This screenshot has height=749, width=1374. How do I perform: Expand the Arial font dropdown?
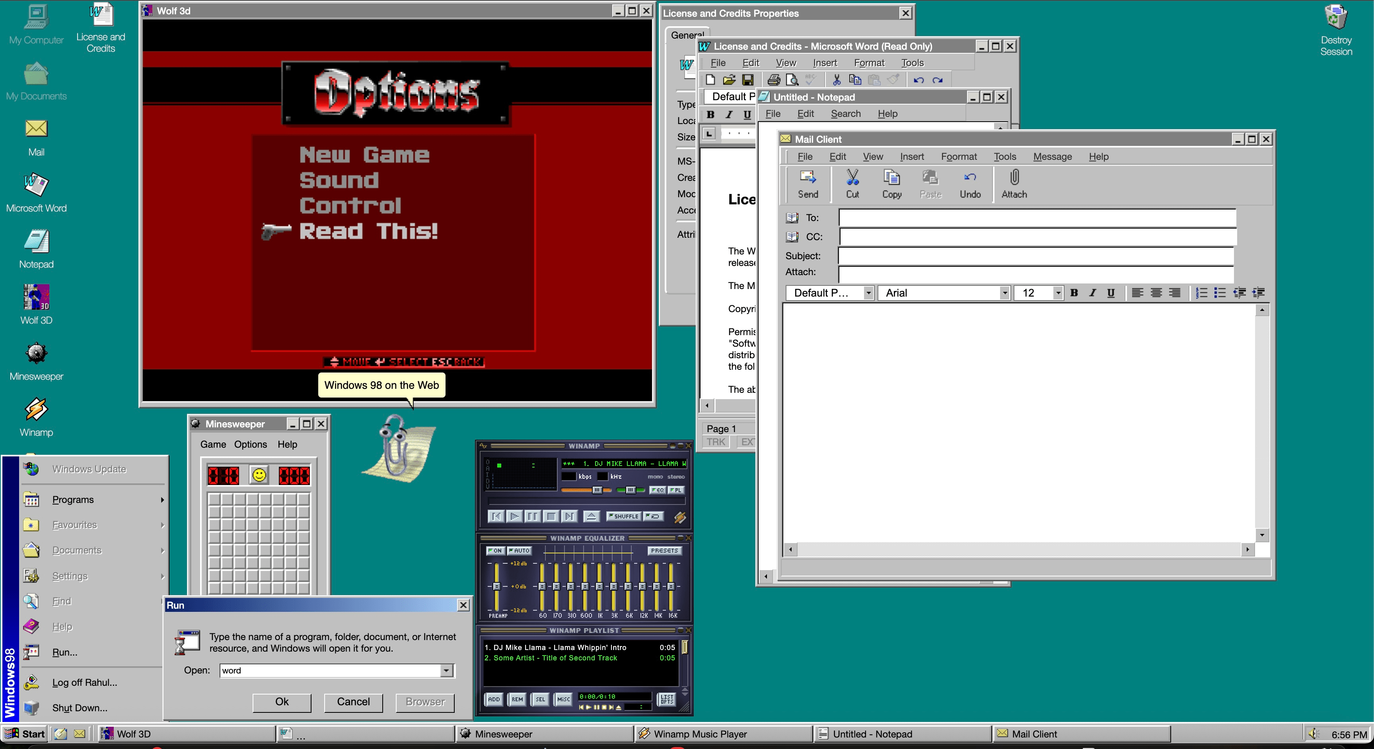coord(1004,293)
